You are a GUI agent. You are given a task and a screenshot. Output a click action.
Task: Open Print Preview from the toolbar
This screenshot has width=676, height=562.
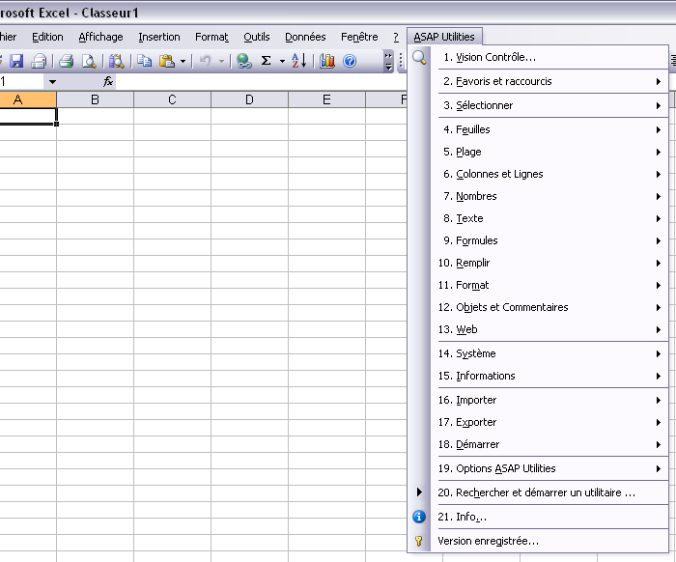(89, 61)
